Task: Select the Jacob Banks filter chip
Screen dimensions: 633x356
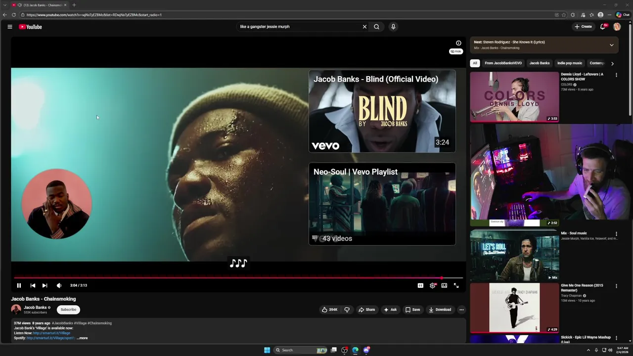Action: tap(539, 63)
